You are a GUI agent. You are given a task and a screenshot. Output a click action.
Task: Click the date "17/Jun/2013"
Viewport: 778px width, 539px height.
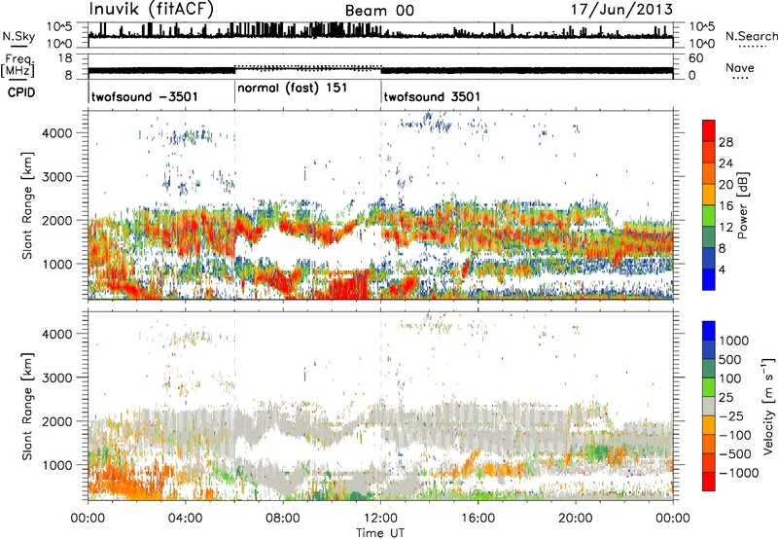click(x=621, y=10)
